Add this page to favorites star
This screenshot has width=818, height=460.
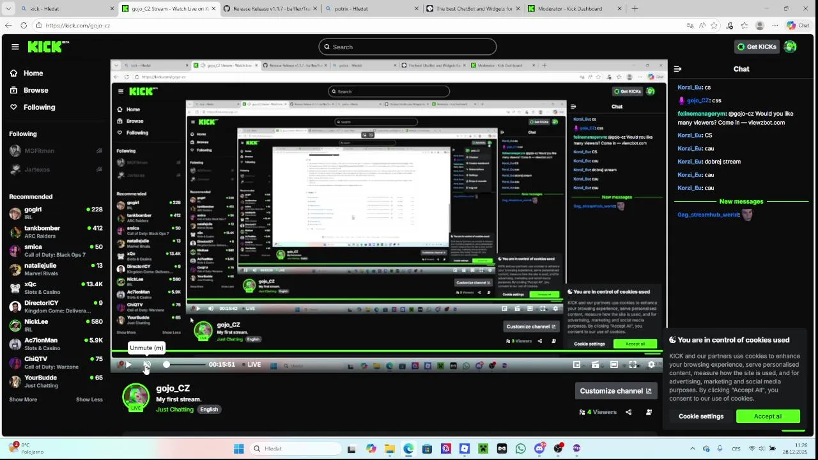[714, 26]
